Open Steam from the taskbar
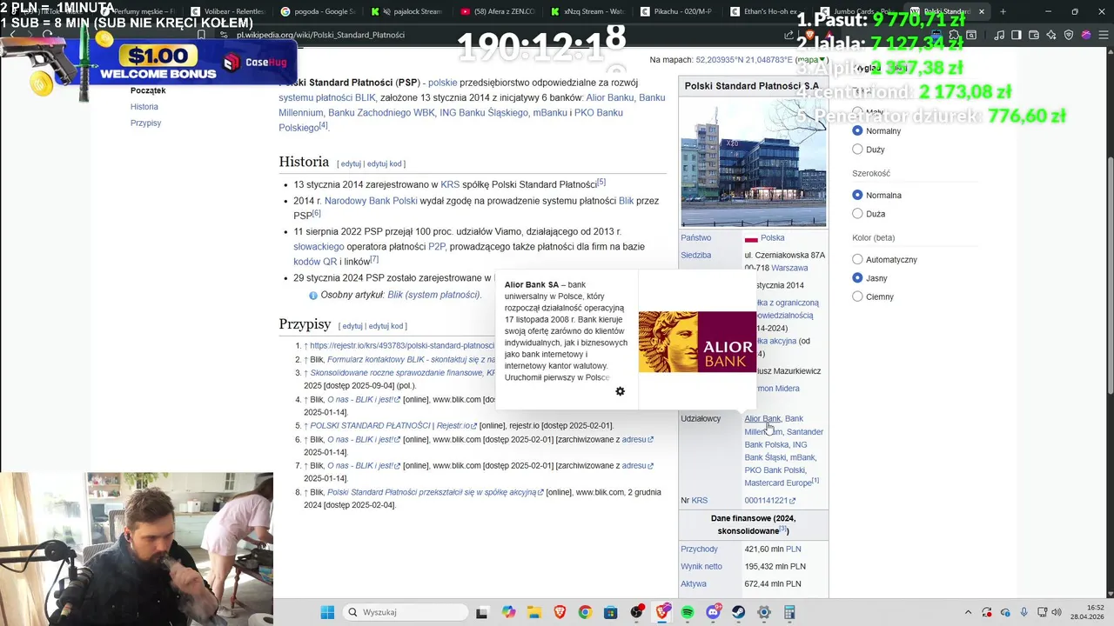This screenshot has height=626, width=1114. point(739,612)
